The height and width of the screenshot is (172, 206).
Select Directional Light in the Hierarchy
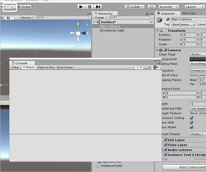[x=123, y=30]
